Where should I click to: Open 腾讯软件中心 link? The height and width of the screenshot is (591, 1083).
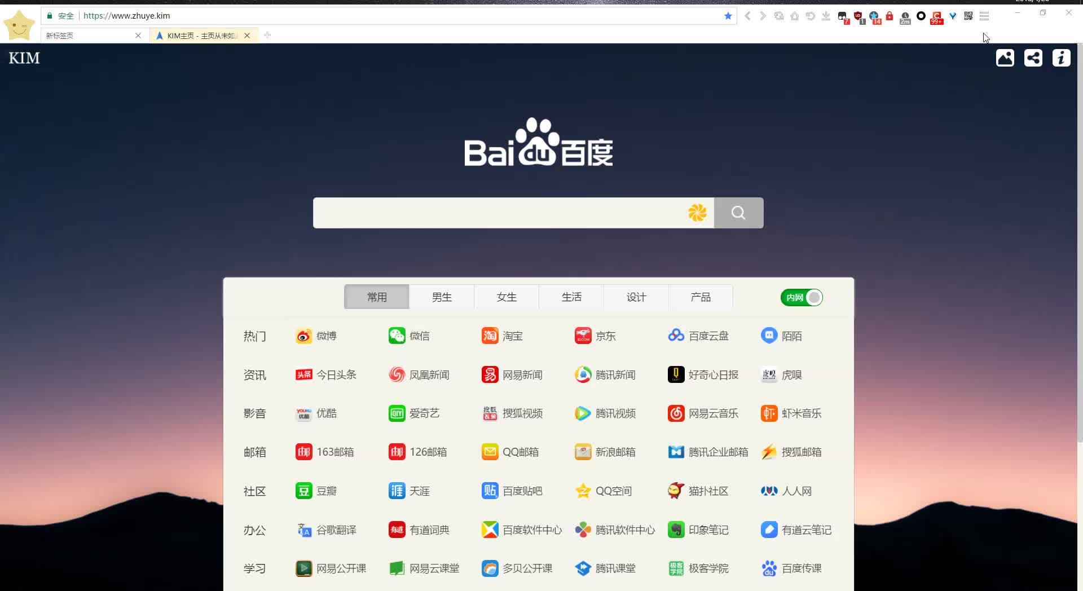(615, 530)
